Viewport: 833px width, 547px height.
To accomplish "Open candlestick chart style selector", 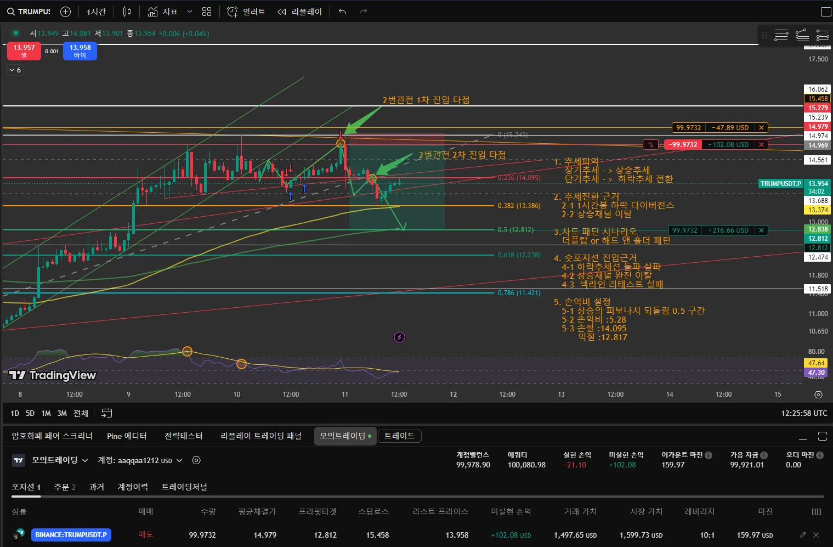I will [127, 12].
